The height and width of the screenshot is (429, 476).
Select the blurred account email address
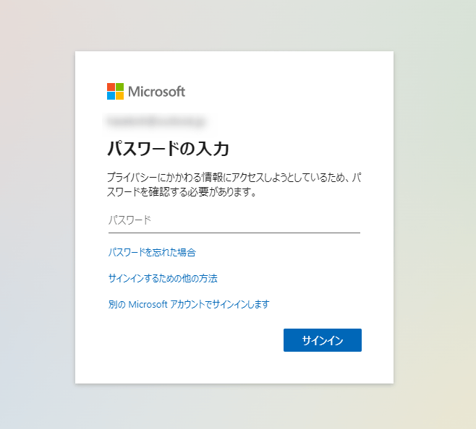click(x=156, y=122)
